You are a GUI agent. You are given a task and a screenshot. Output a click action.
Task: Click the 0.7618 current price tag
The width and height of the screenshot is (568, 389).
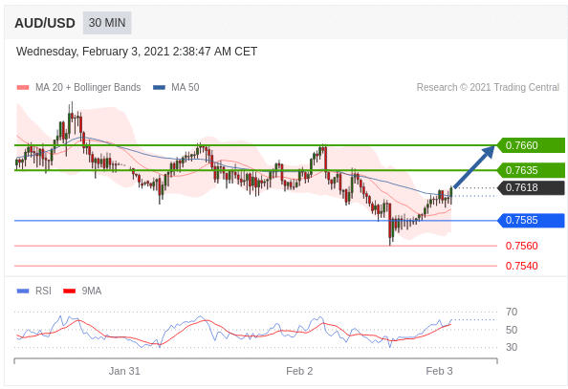(531, 187)
